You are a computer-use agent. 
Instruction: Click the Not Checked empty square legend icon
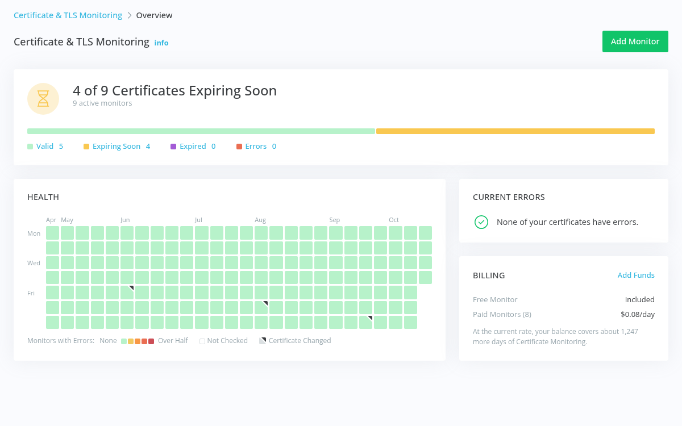click(202, 341)
